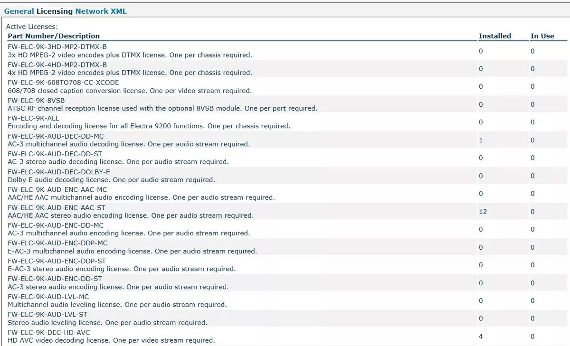Select the XML tab

click(119, 11)
